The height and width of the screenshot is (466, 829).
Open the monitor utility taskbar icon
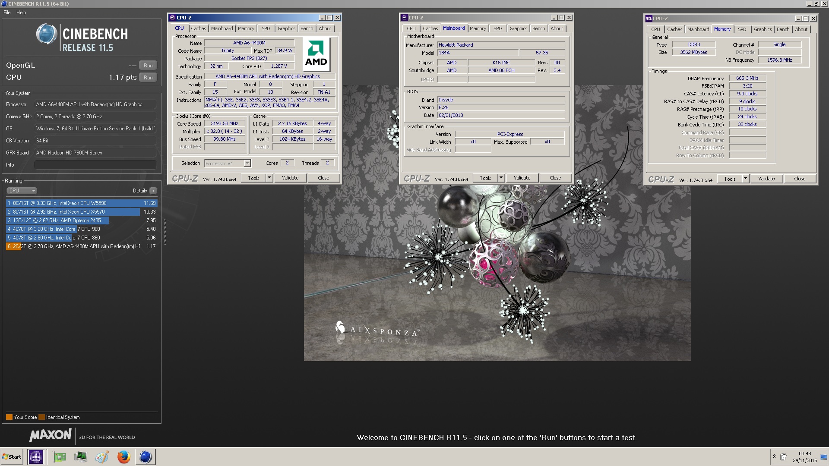(80, 457)
